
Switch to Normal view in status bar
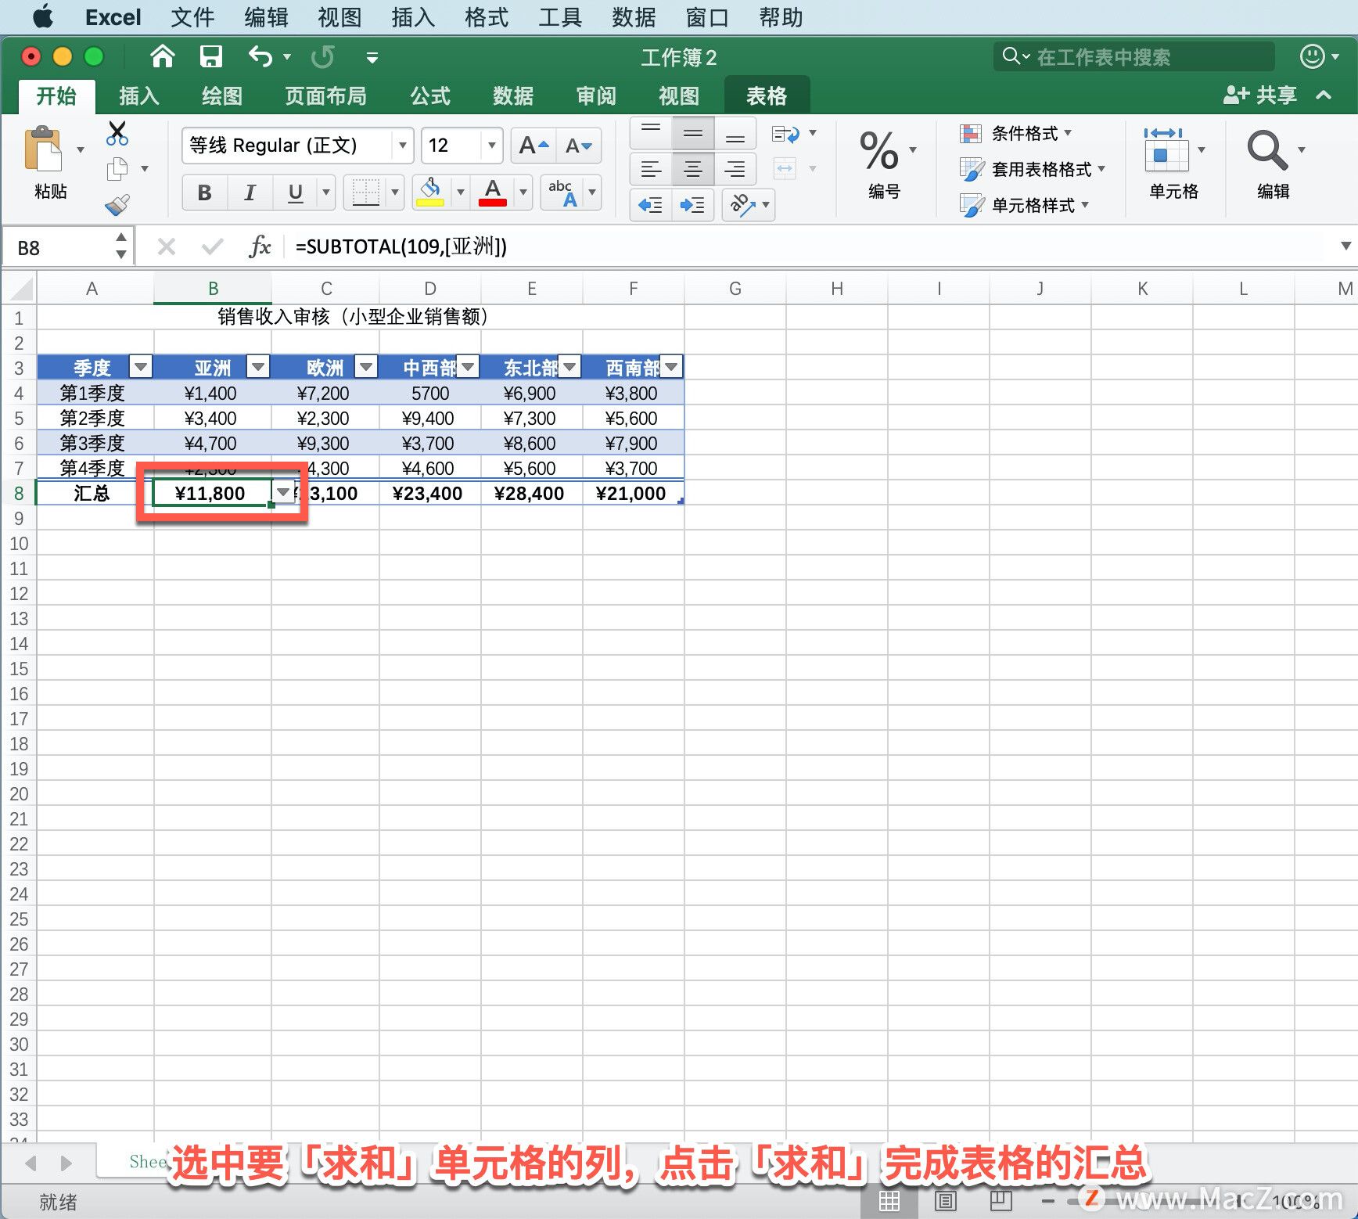pos(889,1200)
